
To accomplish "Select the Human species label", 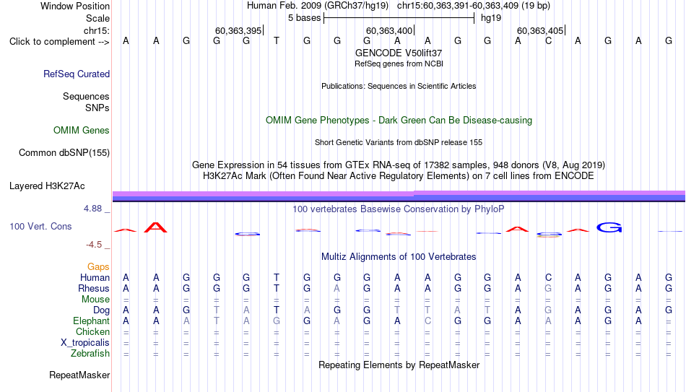I will tap(95, 278).
